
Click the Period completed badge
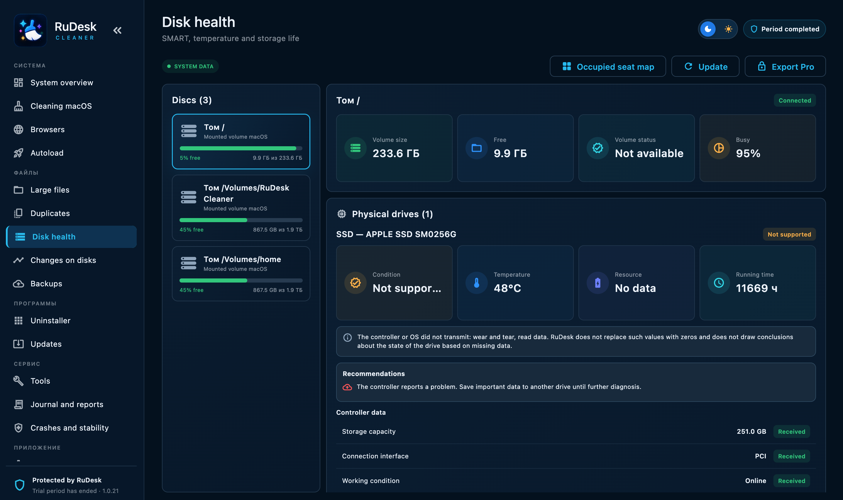click(784, 29)
